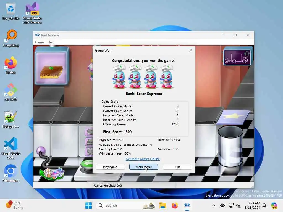Click the Final Score: 1300 text
Viewport: 283px width, 212px height.
click(117, 132)
